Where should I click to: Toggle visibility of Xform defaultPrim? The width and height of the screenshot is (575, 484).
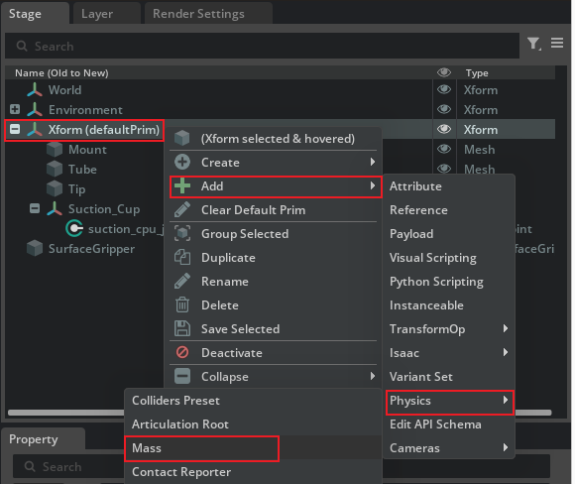click(x=444, y=129)
